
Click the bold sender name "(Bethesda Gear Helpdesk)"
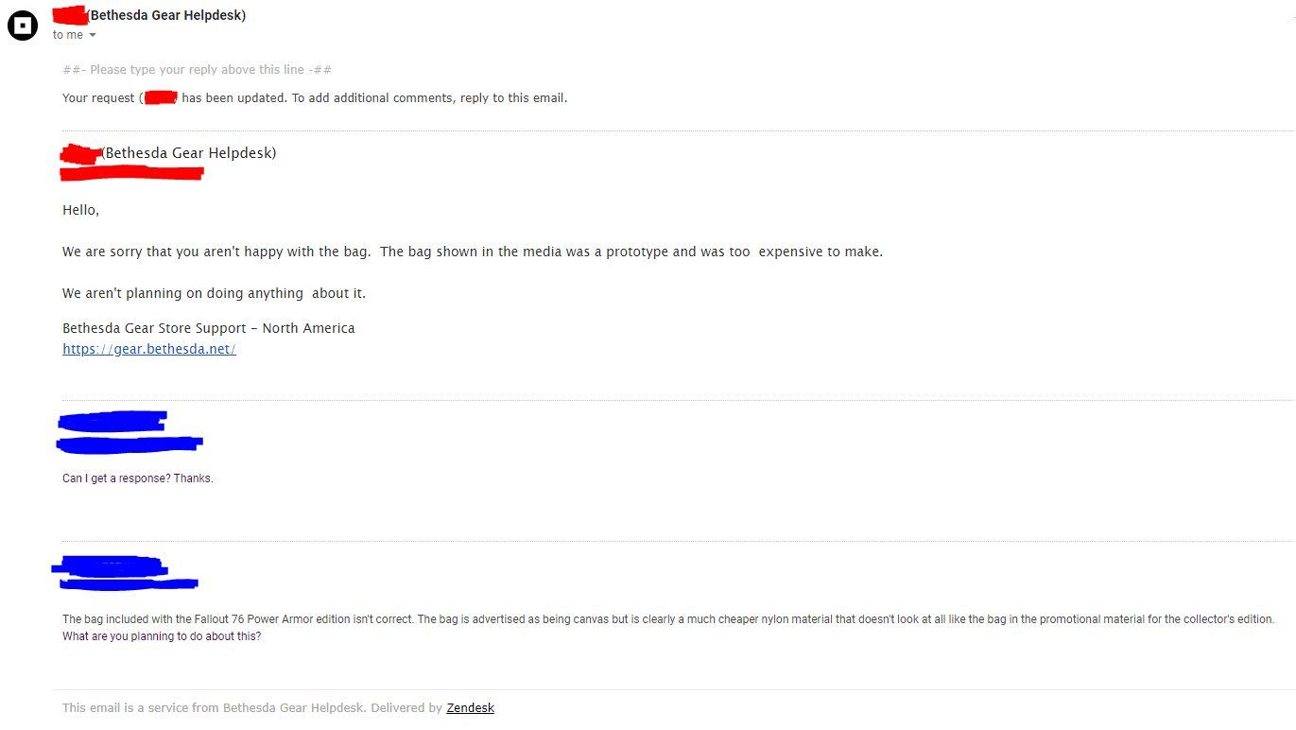point(167,15)
